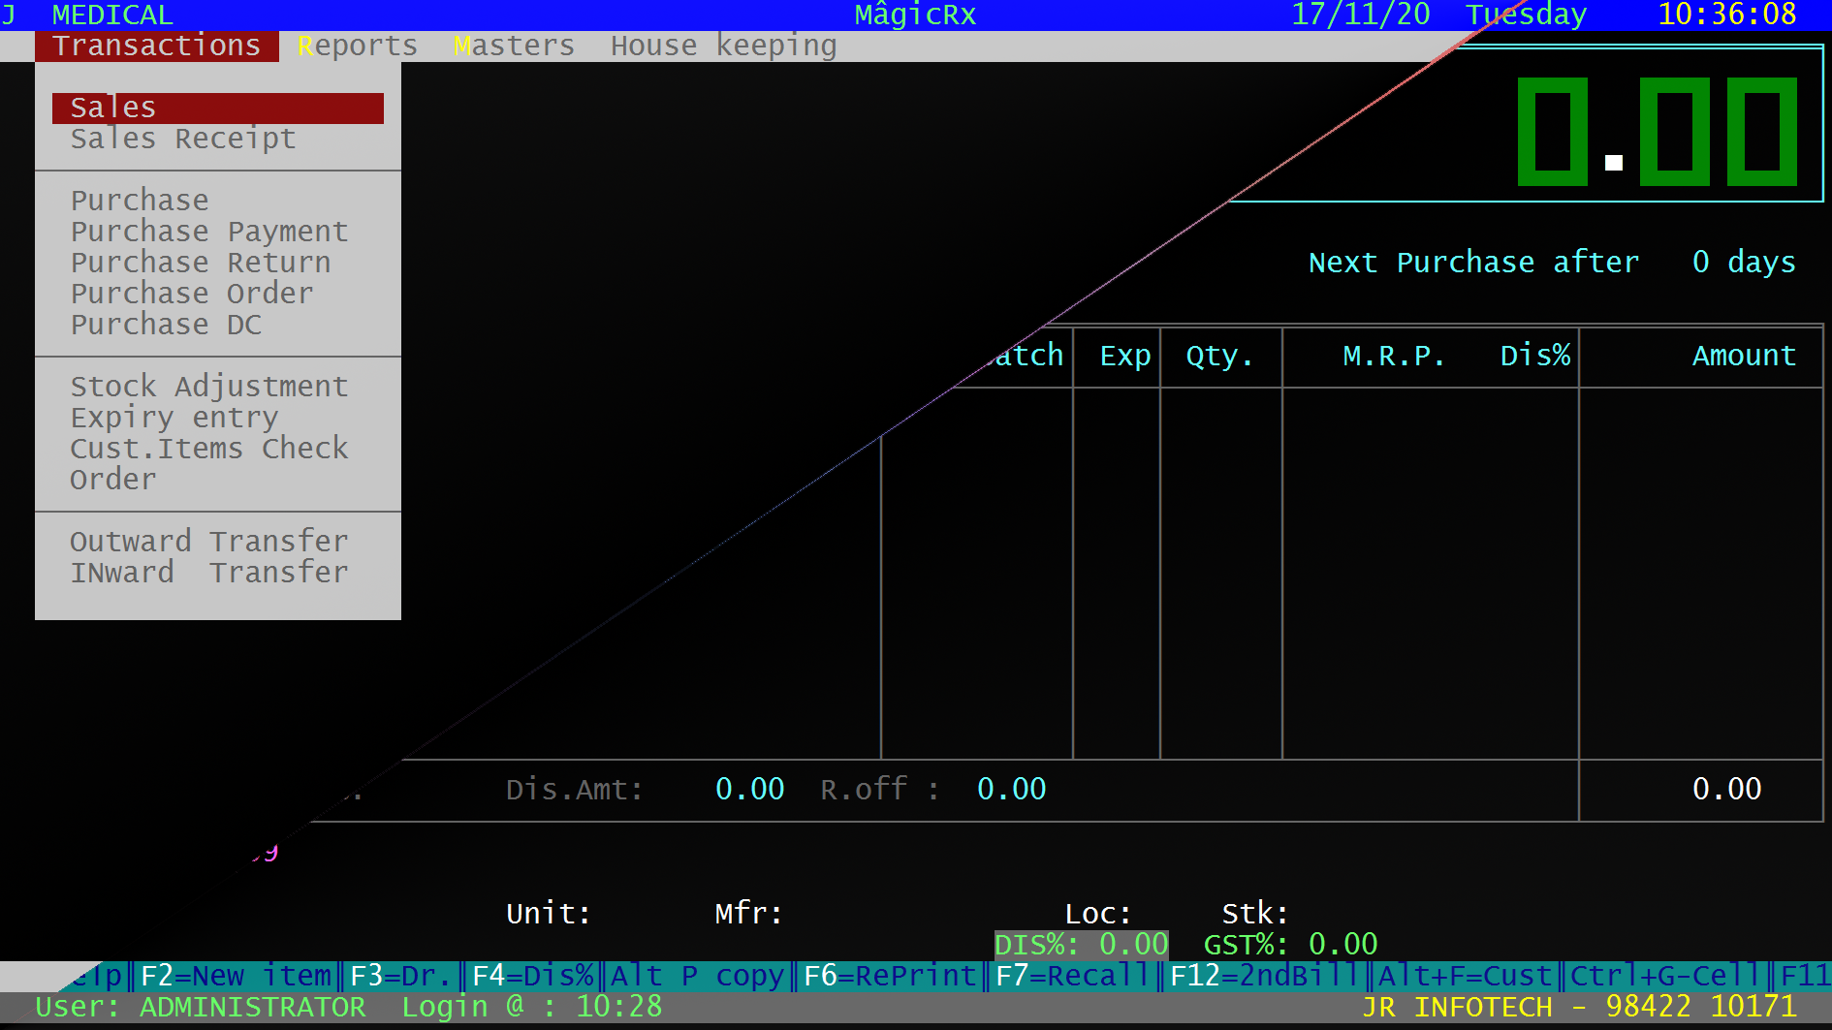This screenshot has width=1832, height=1030.
Task: Open Purchase DC entry
Action: pyautogui.click(x=165, y=325)
